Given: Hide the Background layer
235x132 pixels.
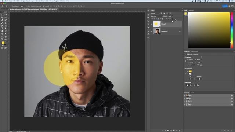Looking at the screenshot, I should [152, 32].
